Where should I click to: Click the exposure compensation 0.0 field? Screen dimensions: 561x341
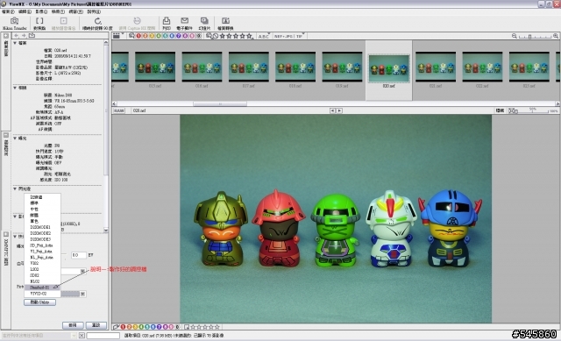tap(79, 255)
